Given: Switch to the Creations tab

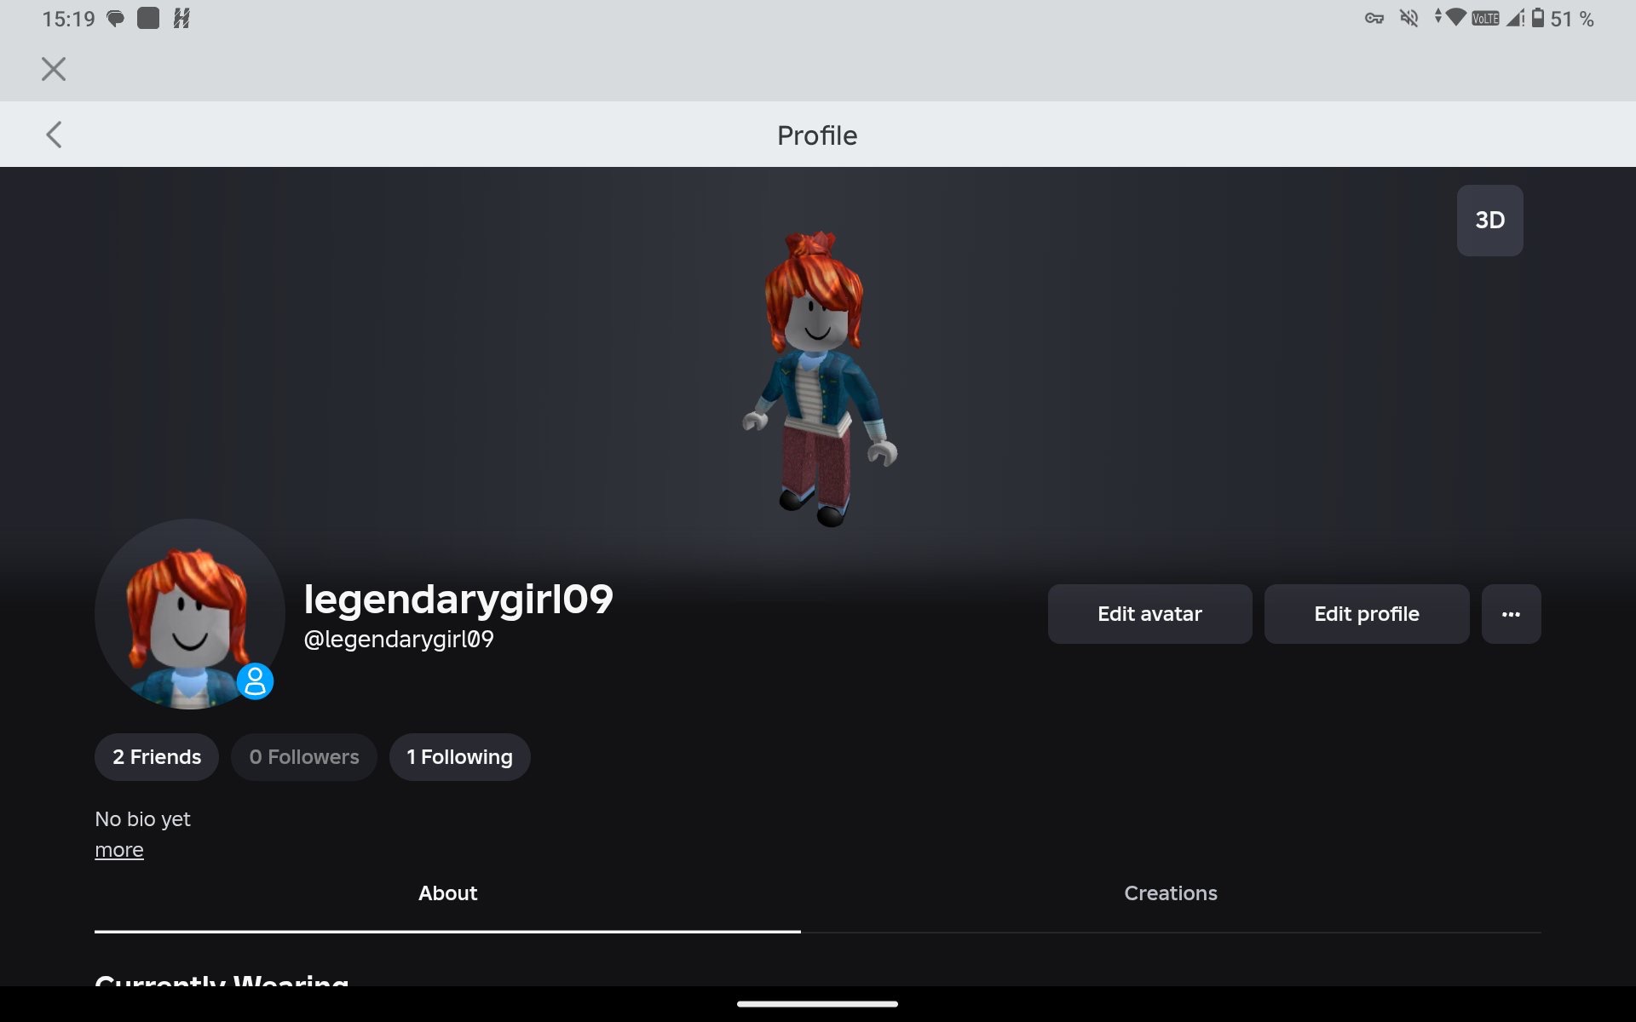Looking at the screenshot, I should click(x=1170, y=893).
